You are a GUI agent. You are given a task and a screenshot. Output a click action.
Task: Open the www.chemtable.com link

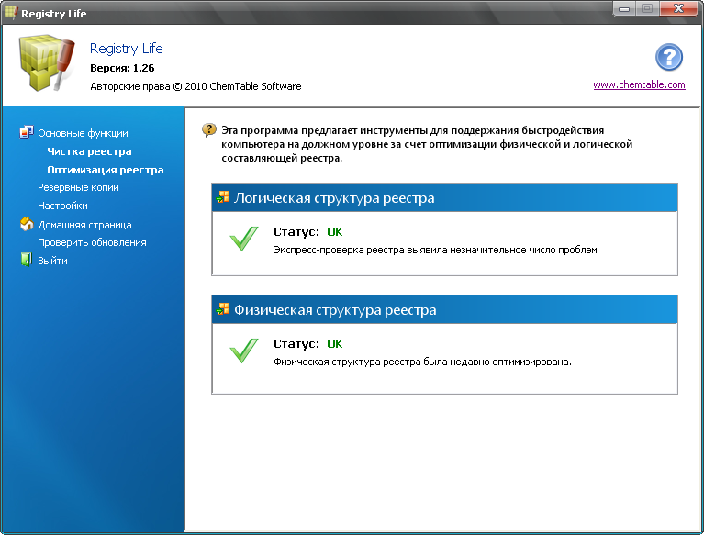click(x=639, y=84)
